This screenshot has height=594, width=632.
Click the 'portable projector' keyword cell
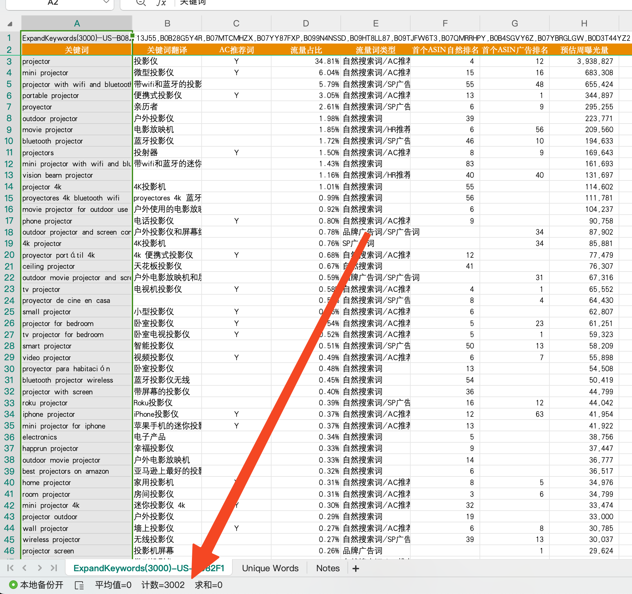pyautogui.click(x=77, y=95)
